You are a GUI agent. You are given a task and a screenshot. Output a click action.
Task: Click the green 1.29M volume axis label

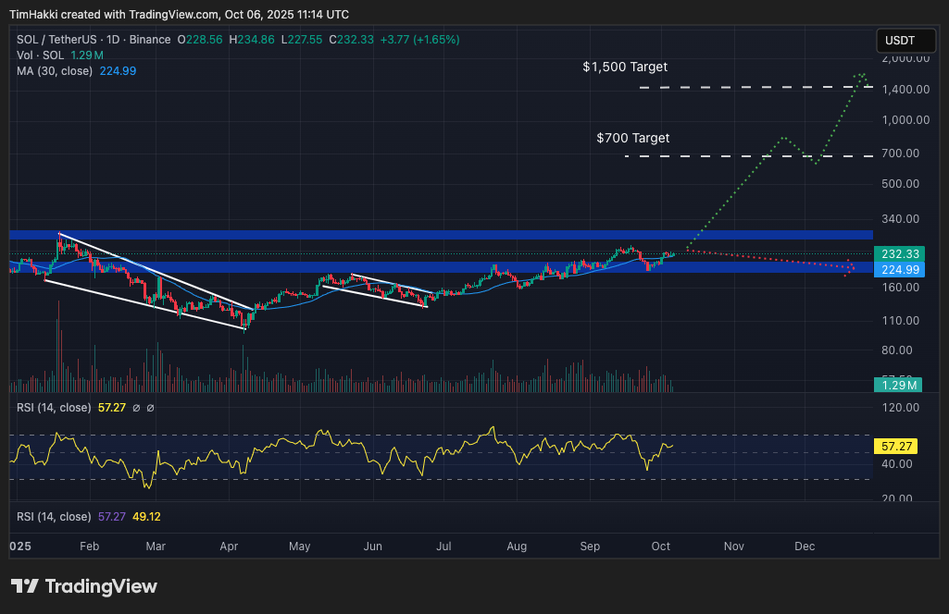[x=897, y=385]
